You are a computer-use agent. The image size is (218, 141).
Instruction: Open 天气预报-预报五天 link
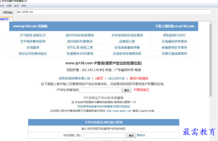click(x=33, y=35)
